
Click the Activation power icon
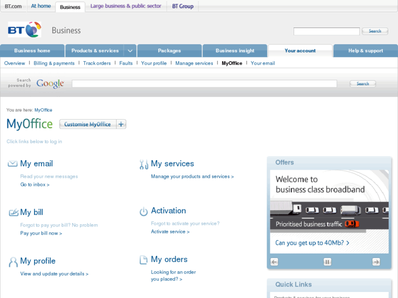point(143,212)
